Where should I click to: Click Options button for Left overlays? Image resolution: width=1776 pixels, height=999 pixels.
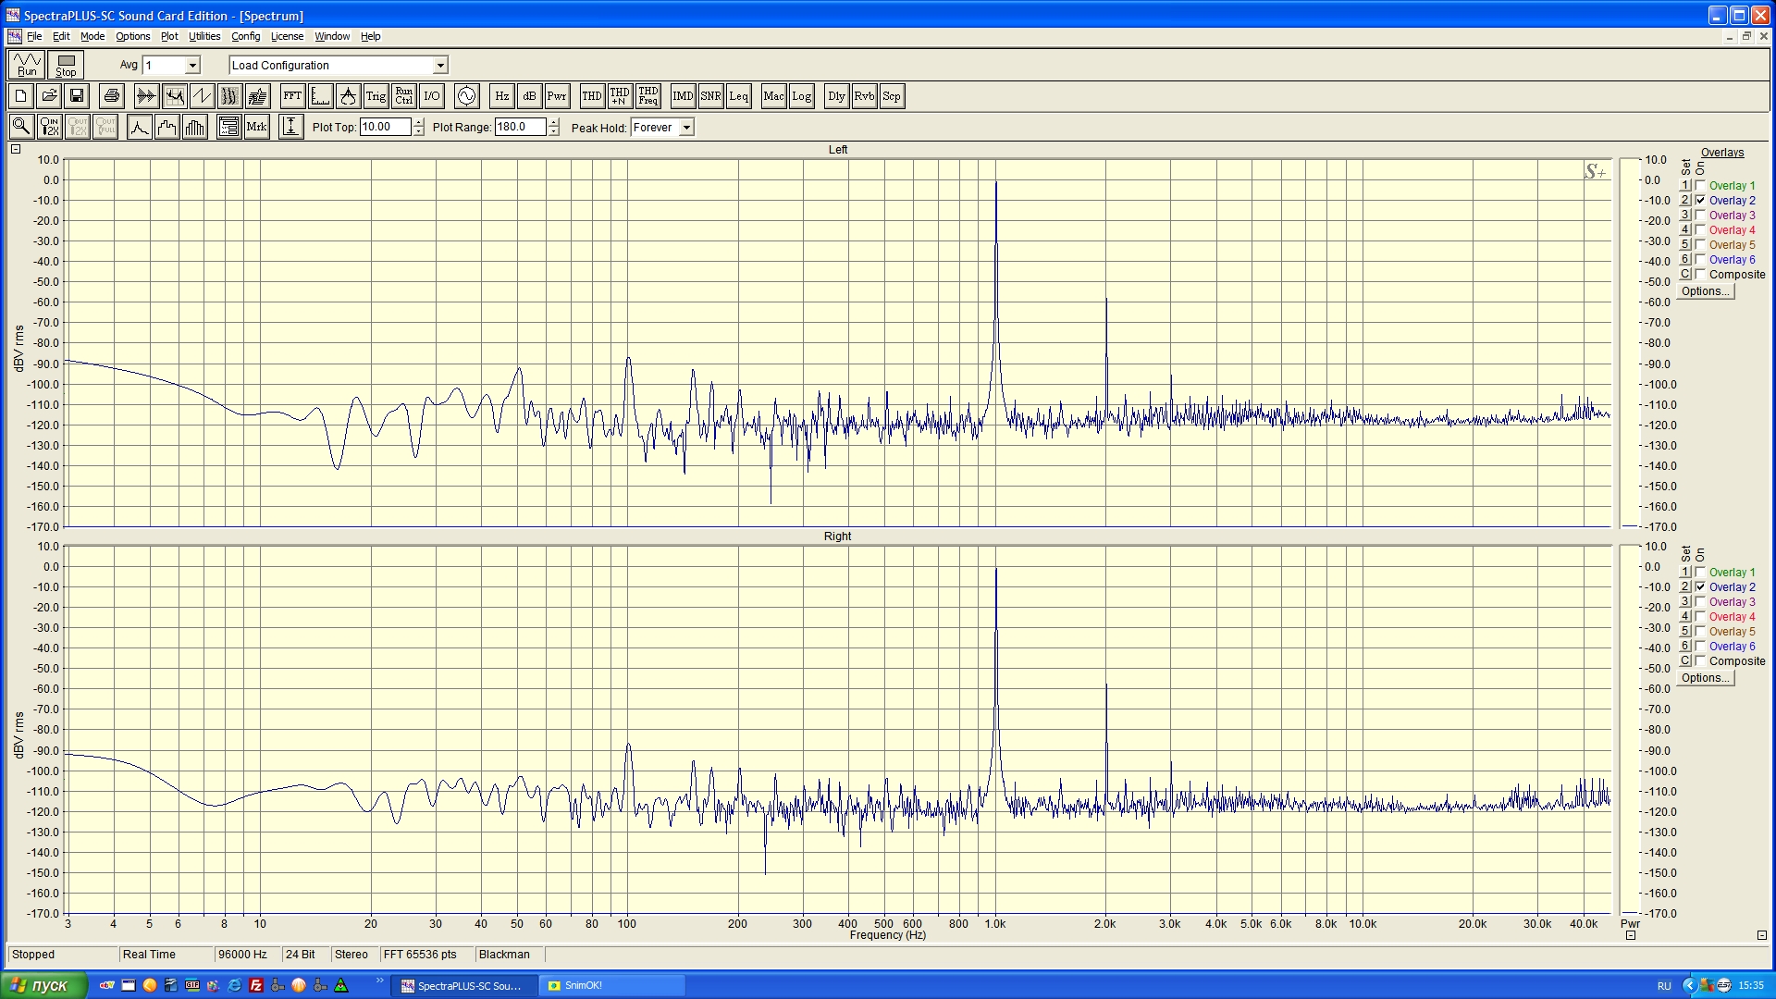click(x=1705, y=291)
